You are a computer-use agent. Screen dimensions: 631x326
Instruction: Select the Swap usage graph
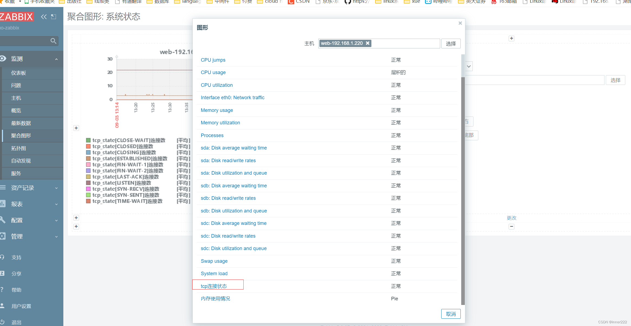[x=214, y=261]
